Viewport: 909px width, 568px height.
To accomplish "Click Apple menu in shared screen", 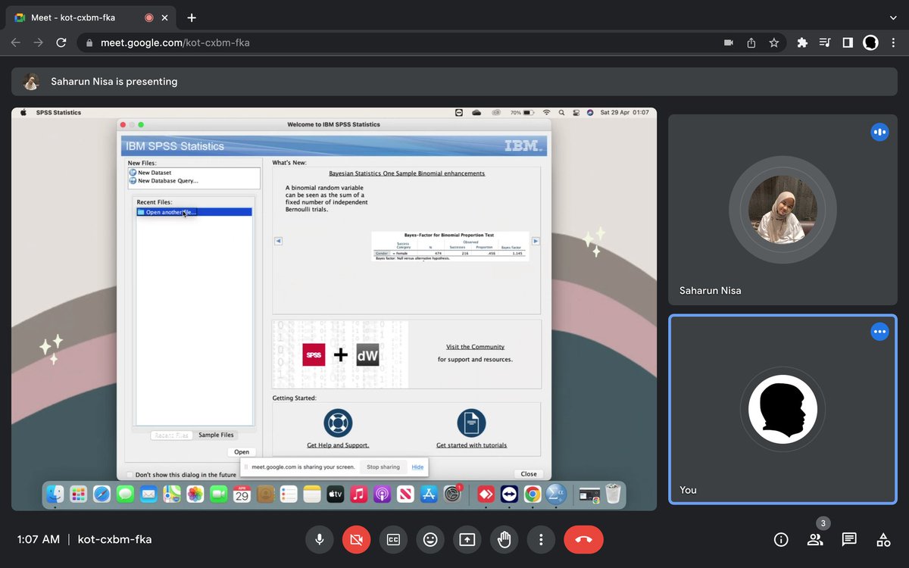I will [x=23, y=112].
